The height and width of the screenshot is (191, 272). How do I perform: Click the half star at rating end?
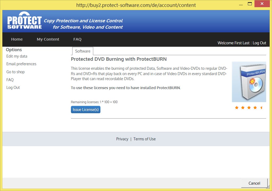coord(261,107)
